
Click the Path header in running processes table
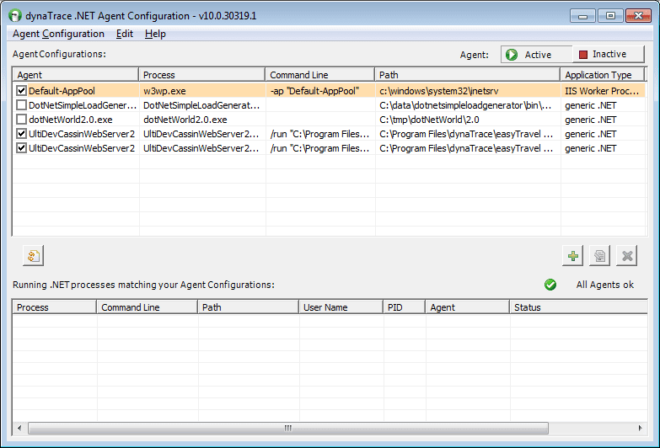click(249, 307)
